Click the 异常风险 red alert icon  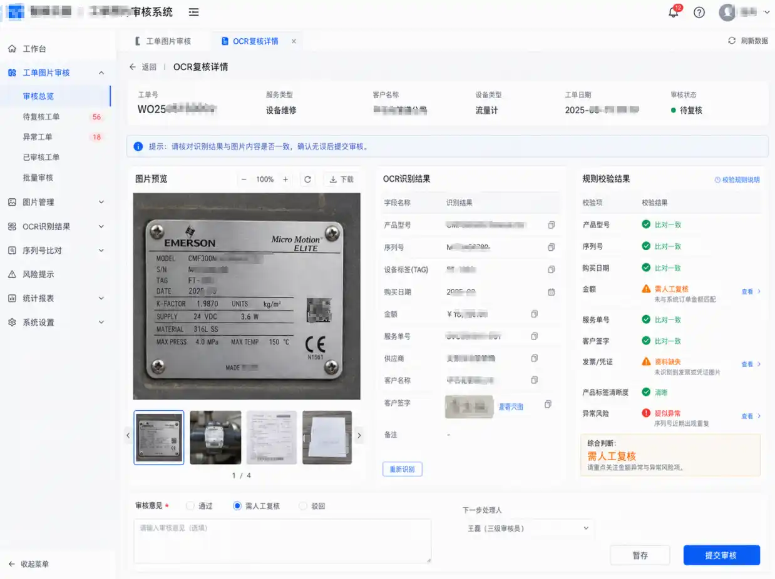coord(646,413)
